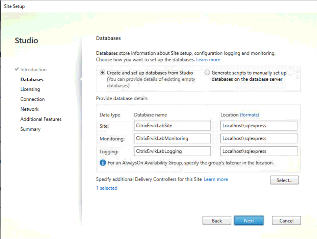Click the Logging location field

[x=259, y=151]
